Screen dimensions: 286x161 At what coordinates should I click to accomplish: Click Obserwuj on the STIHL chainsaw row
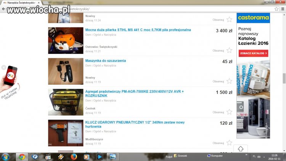pos(218,51)
